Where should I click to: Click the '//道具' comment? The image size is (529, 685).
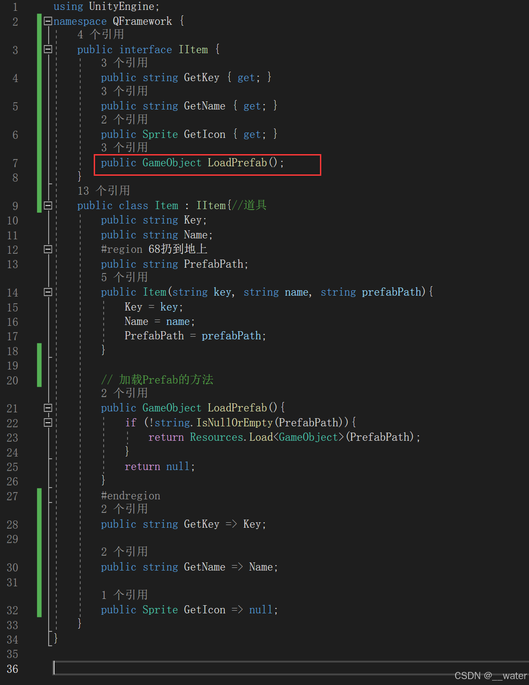coord(249,205)
